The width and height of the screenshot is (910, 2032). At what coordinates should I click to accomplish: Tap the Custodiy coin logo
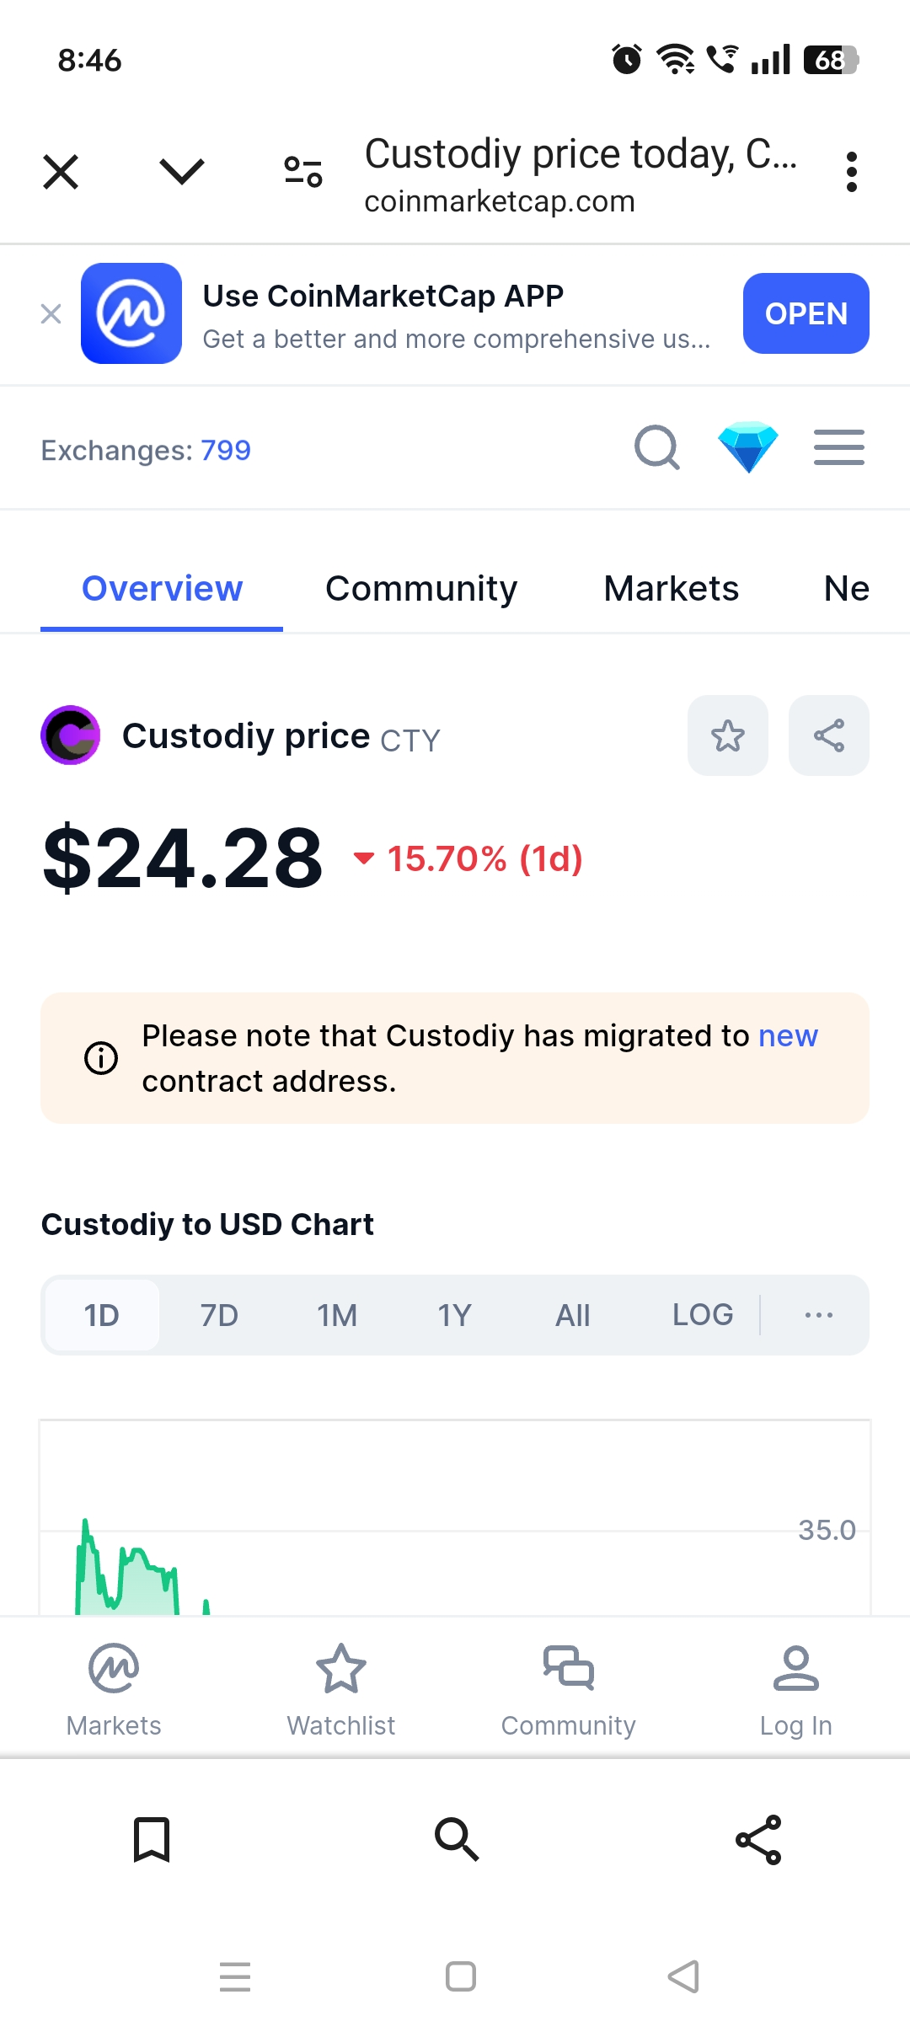[x=71, y=735]
